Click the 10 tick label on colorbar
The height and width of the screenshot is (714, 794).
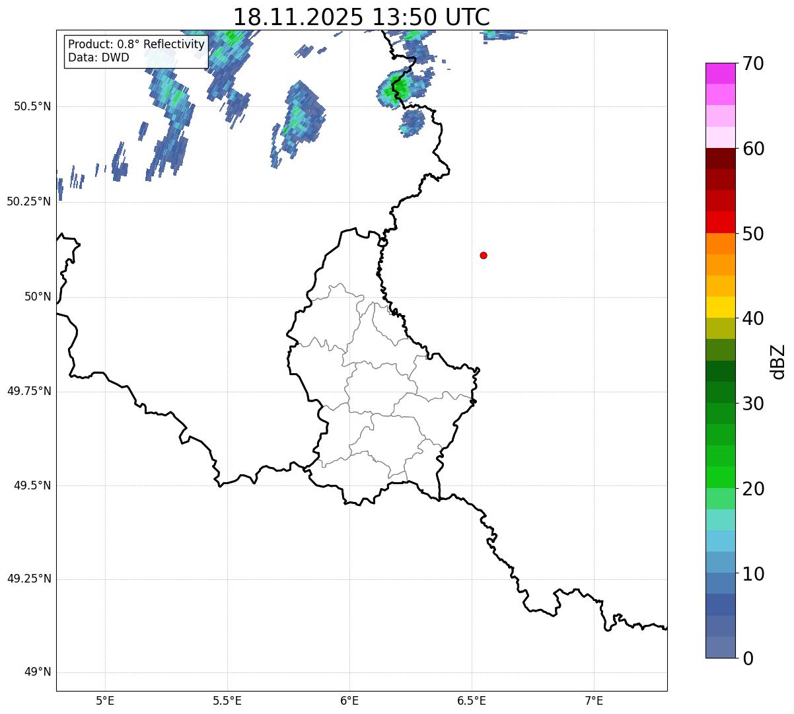[x=753, y=573]
